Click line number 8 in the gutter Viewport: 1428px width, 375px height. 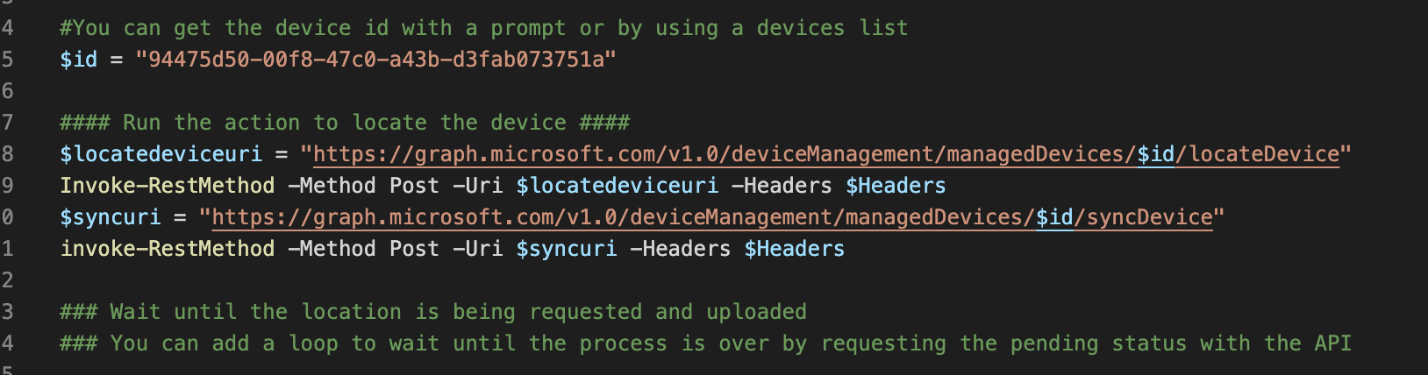[7, 154]
